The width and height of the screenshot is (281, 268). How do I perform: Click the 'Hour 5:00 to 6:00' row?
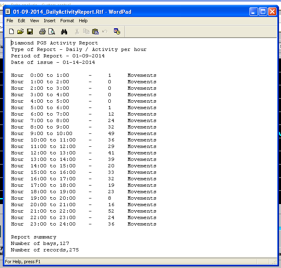click(84, 108)
